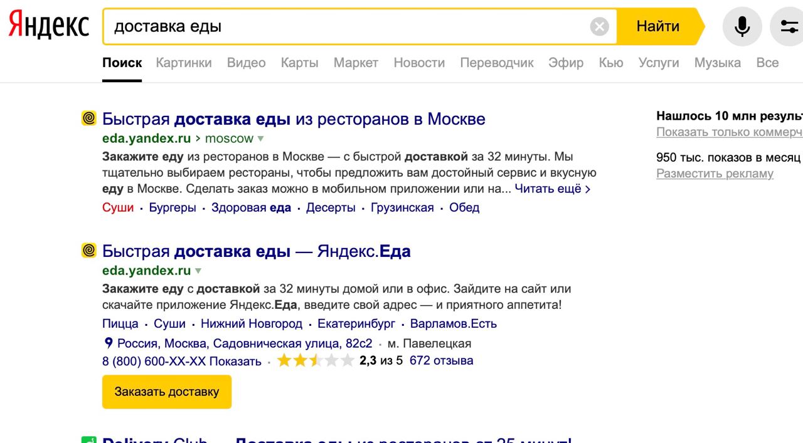Expand the dropdown arrow by the second eda.yandex.ru
This screenshot has height=443, width=803.
198,271
